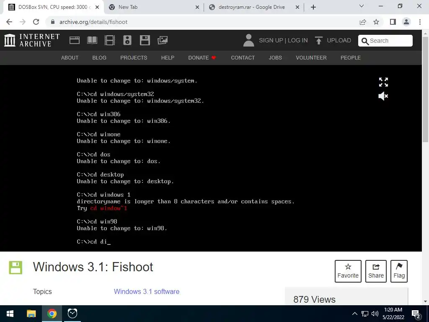Open Internet Archive home logo
Screen dimensions: 429x322
pyautogui.click(x=32, y=40)
